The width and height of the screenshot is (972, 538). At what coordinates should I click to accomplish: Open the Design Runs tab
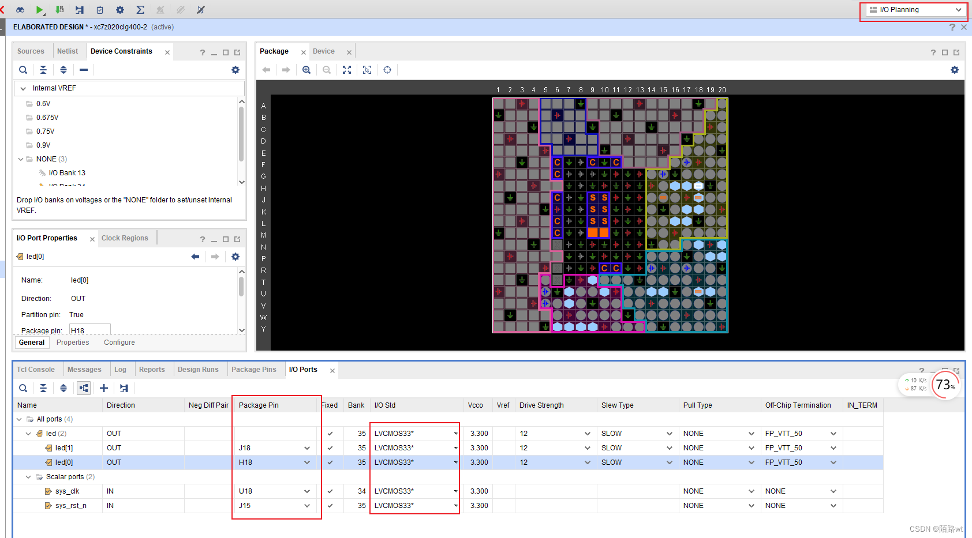point(198,370)
